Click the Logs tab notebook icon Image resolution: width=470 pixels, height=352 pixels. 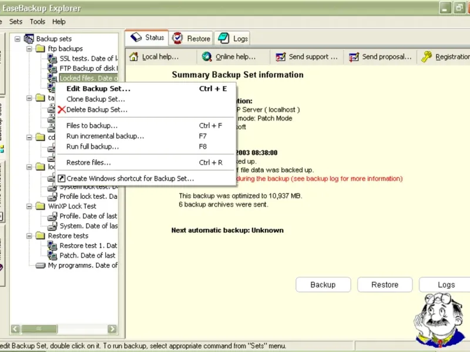[224, 38]
